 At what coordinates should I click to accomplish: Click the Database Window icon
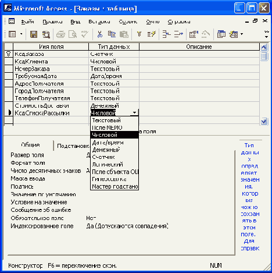[221, 34]
